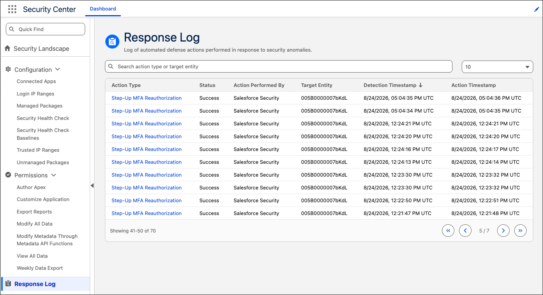
Task: Open the rows-per-page dropdown showing 10
Action: pyautogui.click(x=497, y=67)
